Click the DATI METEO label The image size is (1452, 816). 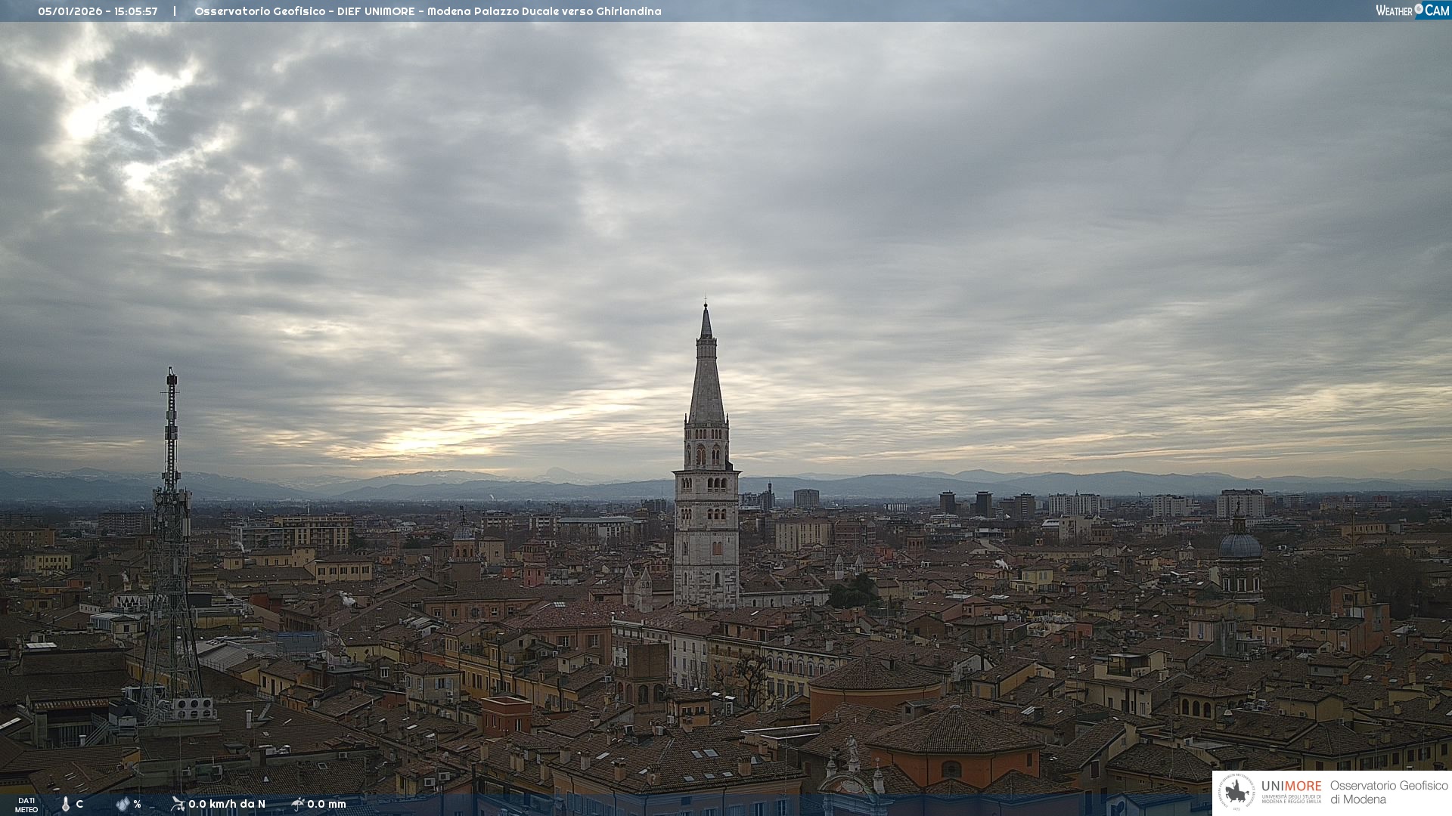click(26, 805)
